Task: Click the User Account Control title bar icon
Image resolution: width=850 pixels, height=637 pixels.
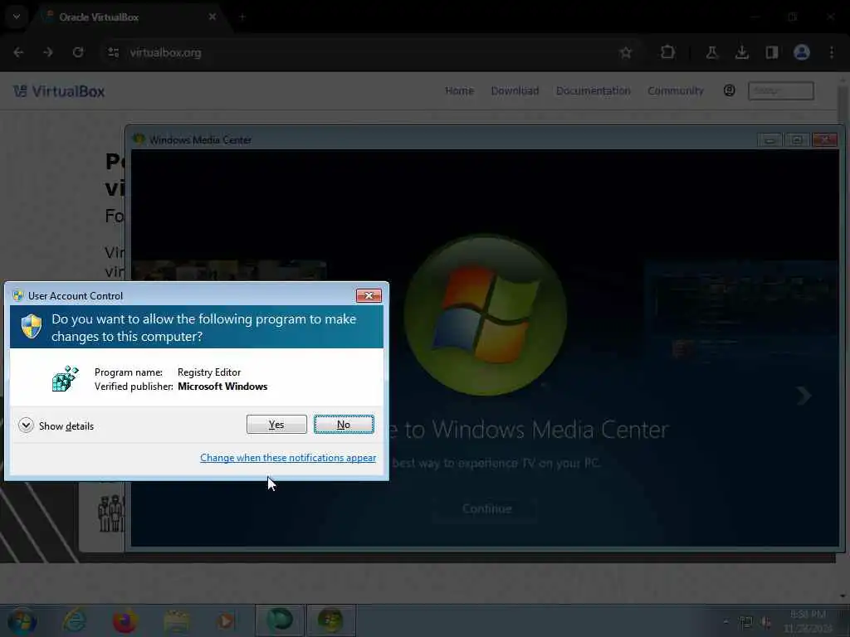Action: click(18, 296)
